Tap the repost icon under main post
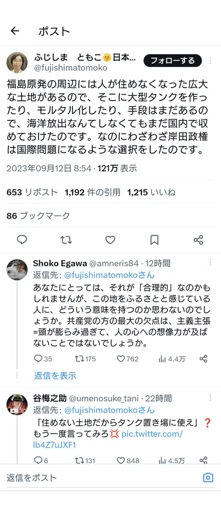This screenshot has height=516, width=221. point(66,240)
